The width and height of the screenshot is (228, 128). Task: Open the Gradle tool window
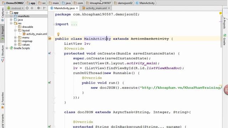tap(225, 39)
